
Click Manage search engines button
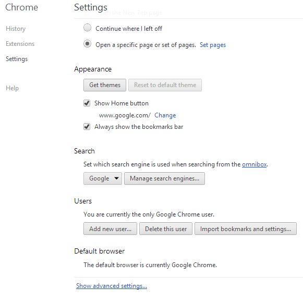164,178
